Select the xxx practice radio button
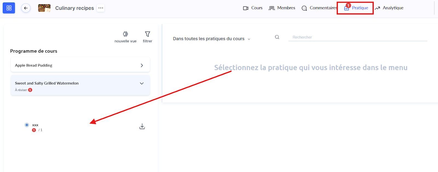Screen dimensions: 438x172 tap(27, 125)
